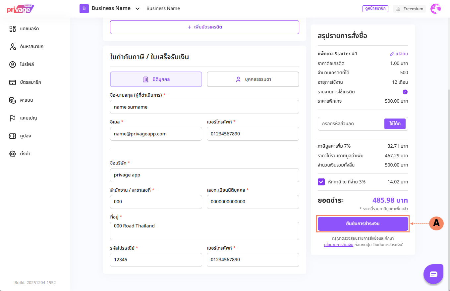Click the settings gear icon in sidebar

(x=13, y=154)
